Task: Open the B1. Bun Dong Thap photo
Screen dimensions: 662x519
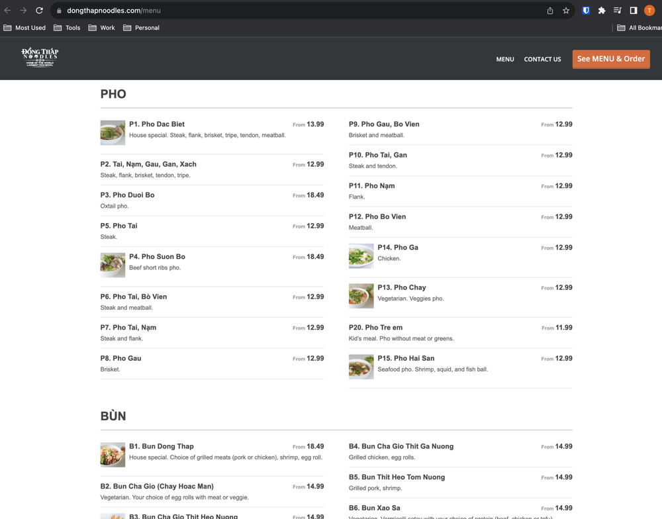Action: pos(113,455)
